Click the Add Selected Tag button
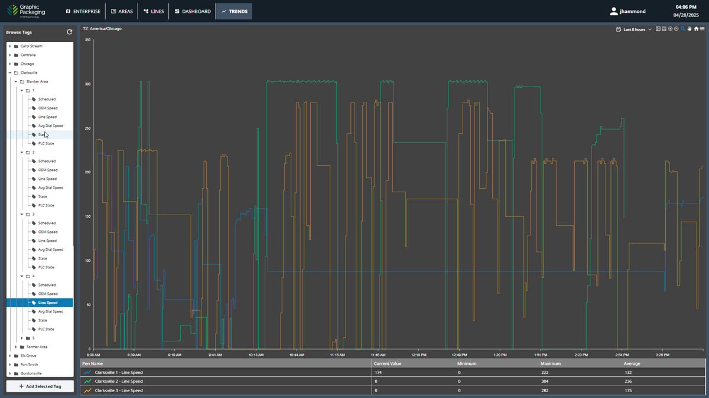Image resolution: width=709 pixels, height=398 pixels. 40,386
